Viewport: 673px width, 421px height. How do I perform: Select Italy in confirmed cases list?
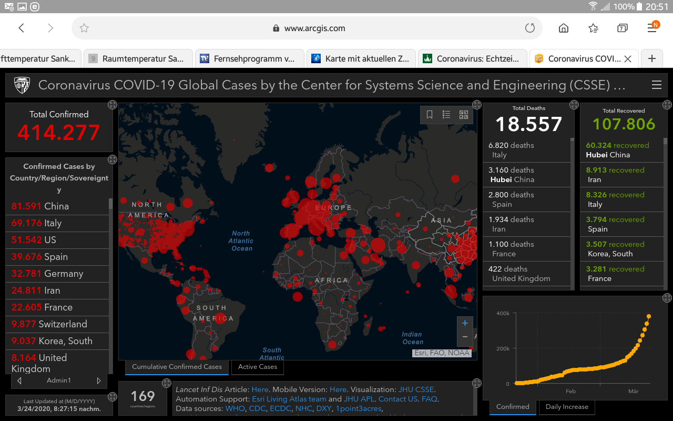(x=57, y=223)
